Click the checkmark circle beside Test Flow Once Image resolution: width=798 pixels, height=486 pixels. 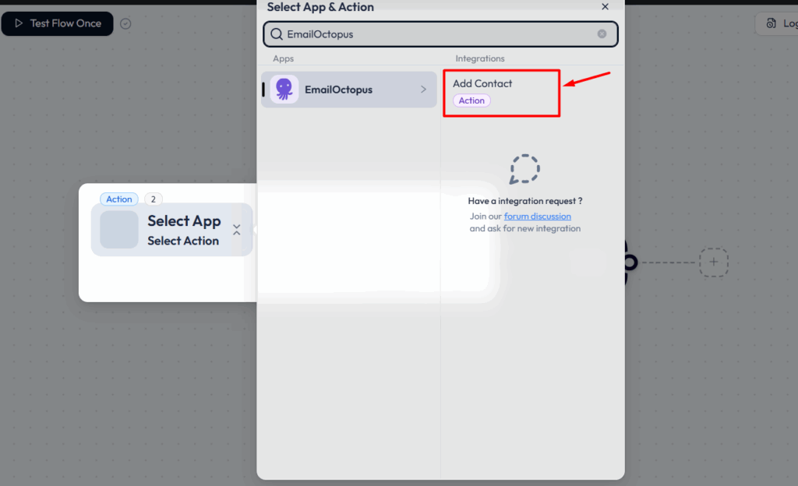pyautogui.click(x=126, y=23)
